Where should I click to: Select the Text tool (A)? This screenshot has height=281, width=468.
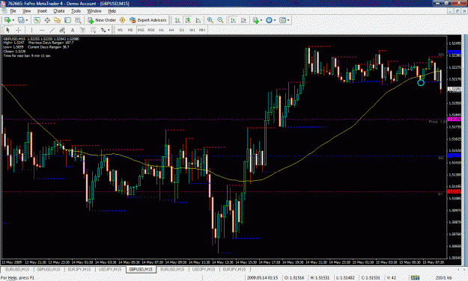[72, 30]
